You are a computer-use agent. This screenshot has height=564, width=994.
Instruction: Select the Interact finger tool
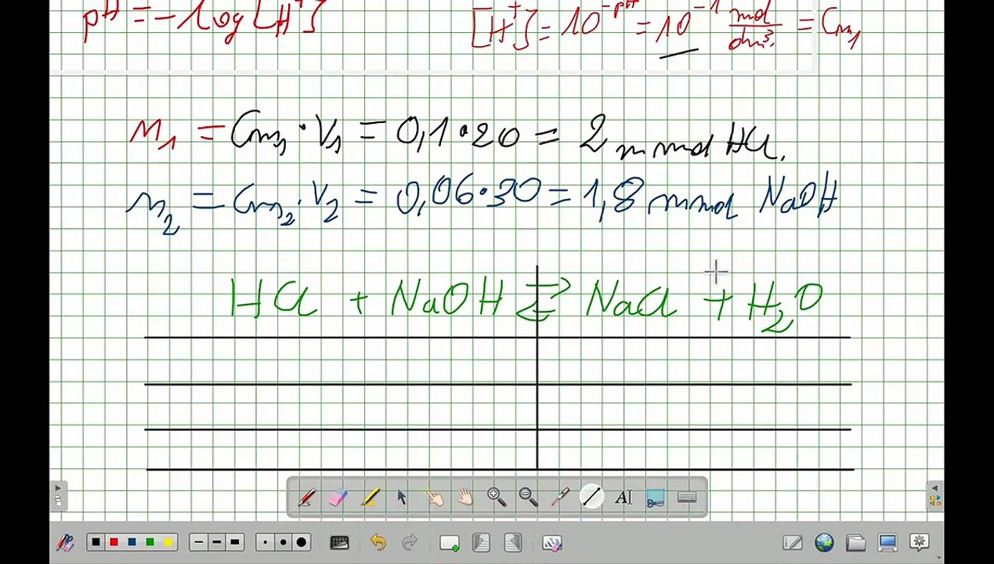click(x=433, y=497)
